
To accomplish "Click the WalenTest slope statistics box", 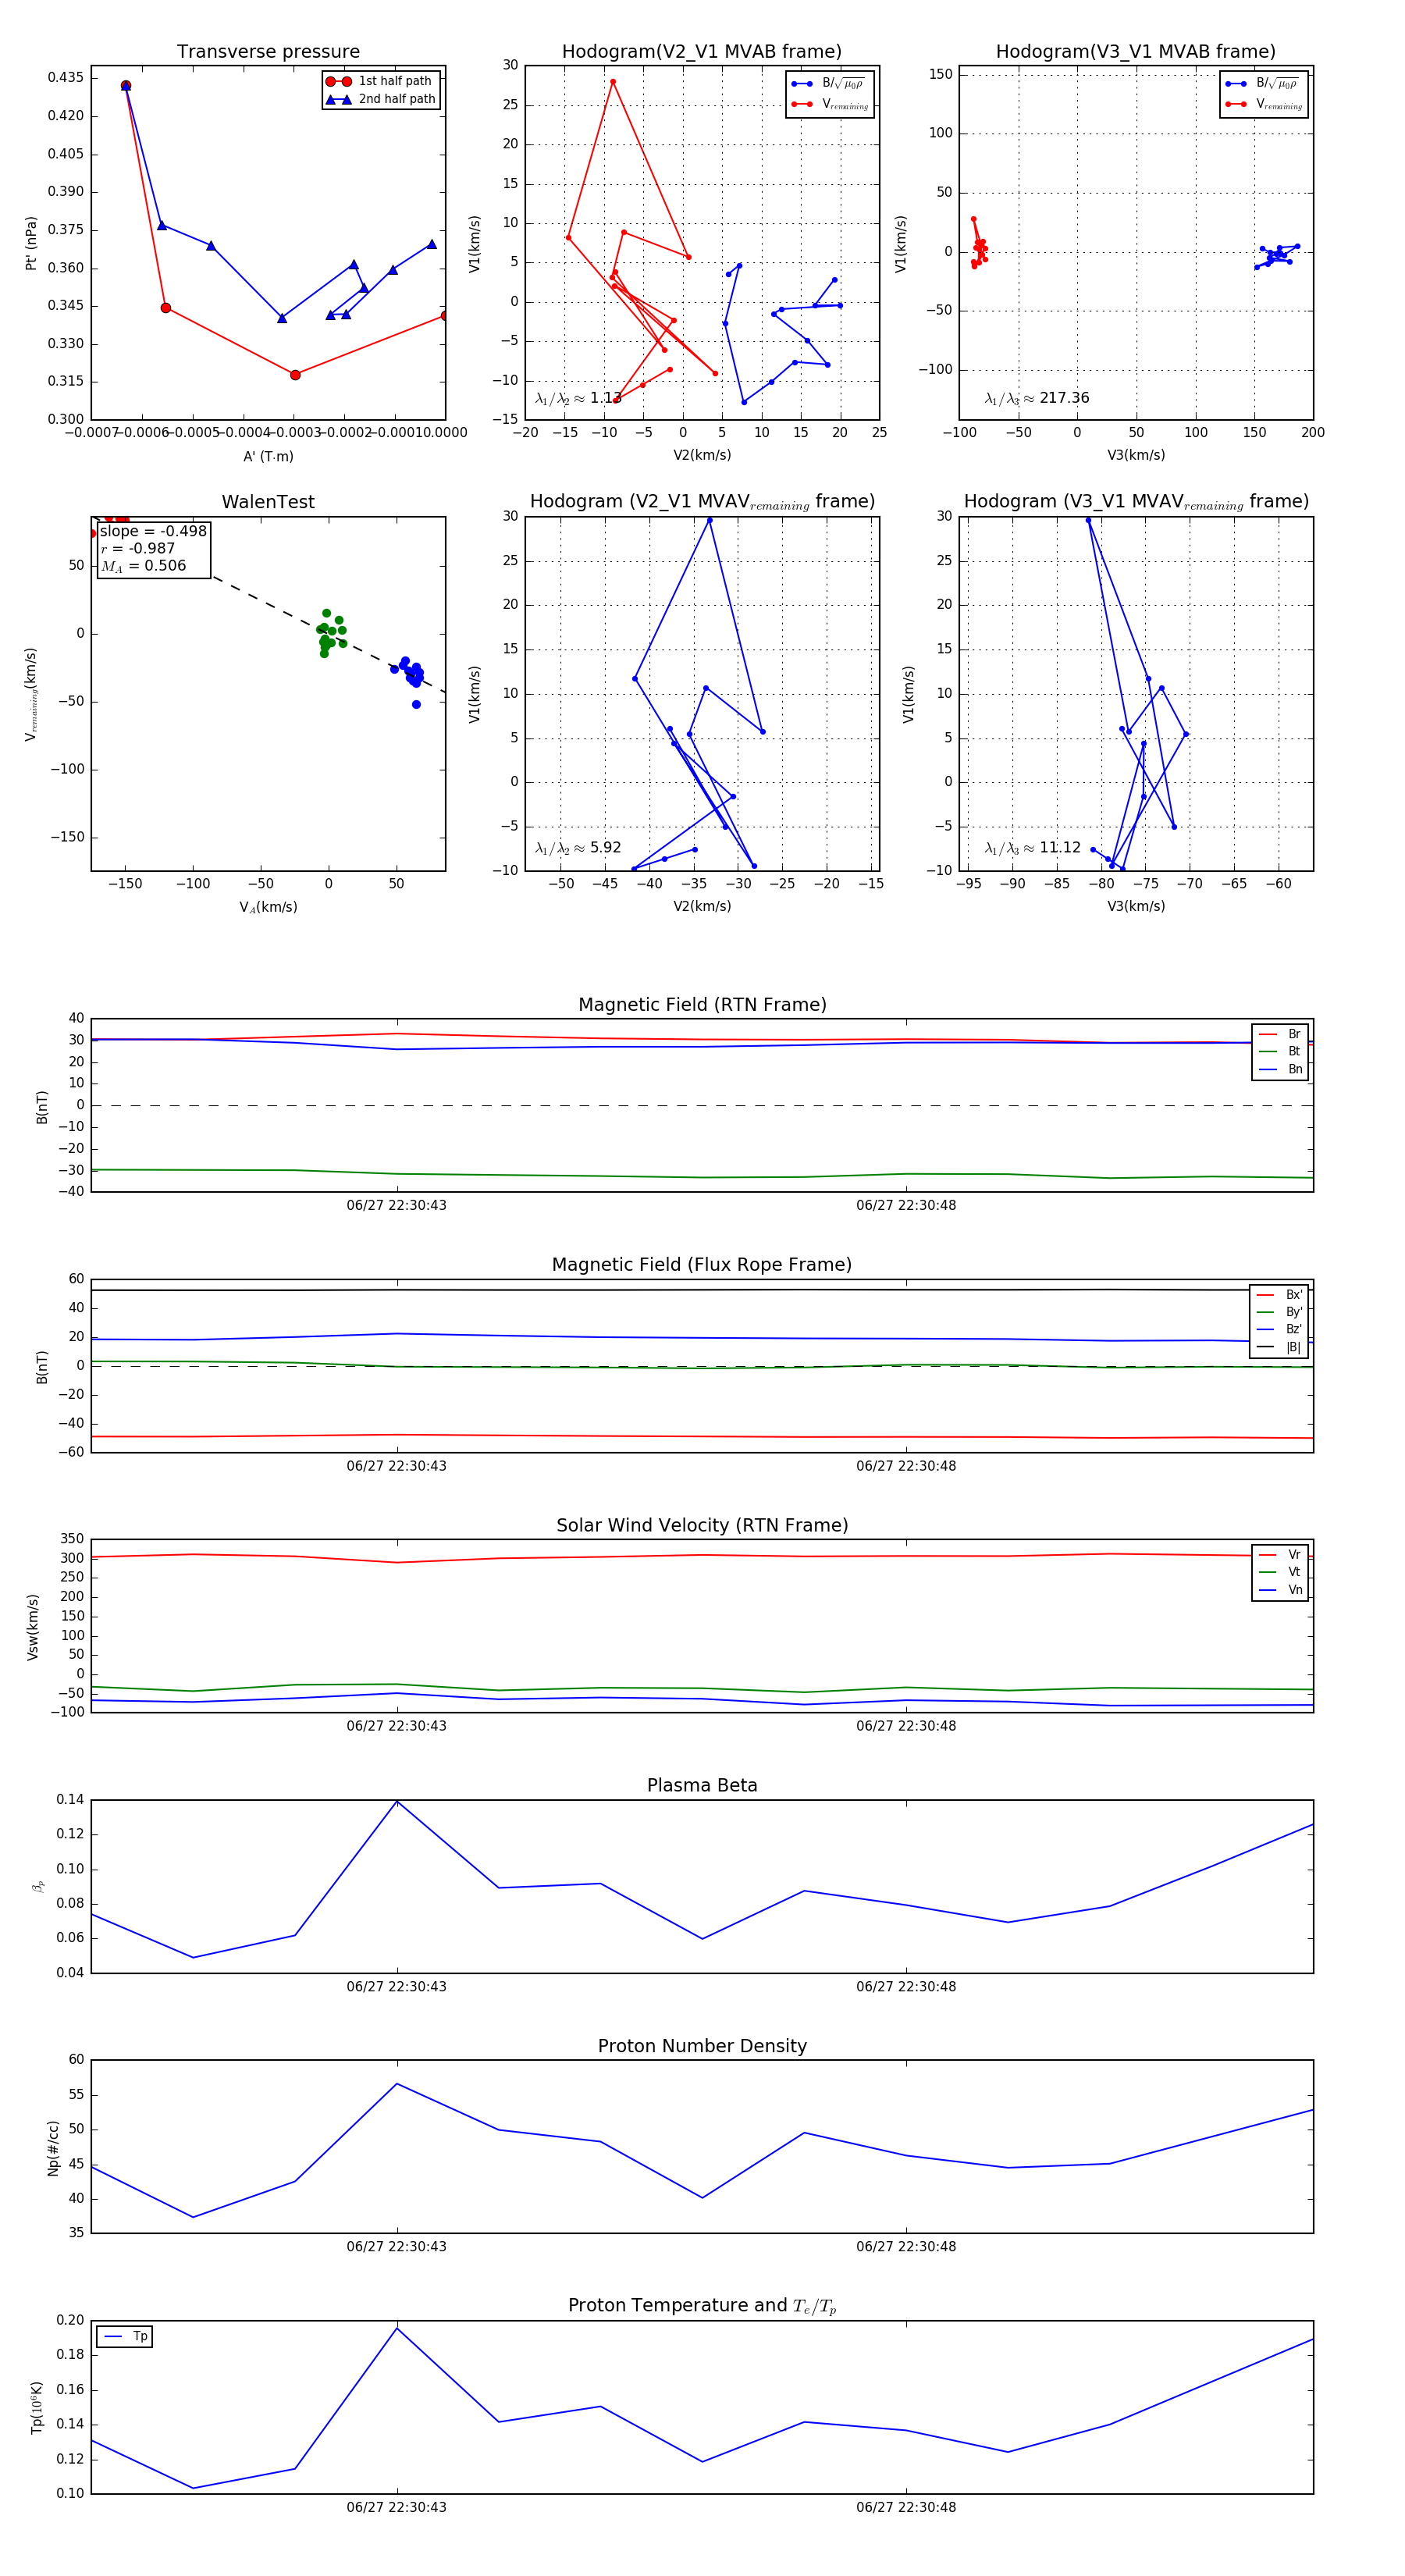I will click(153, 548).
